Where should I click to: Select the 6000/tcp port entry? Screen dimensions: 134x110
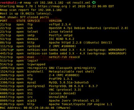click(x=7, y=93)
